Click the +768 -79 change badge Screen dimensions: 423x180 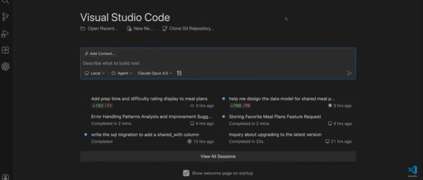tap(240, 106)
